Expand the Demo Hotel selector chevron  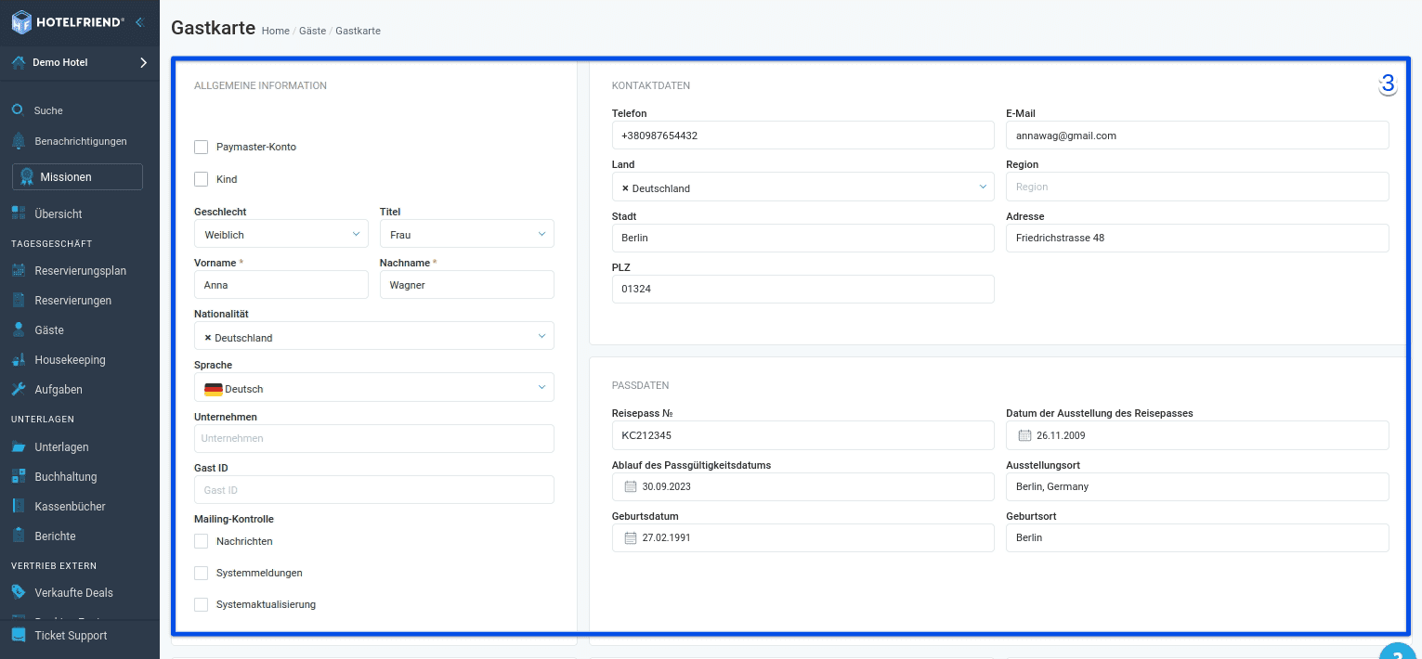point(143,62)
